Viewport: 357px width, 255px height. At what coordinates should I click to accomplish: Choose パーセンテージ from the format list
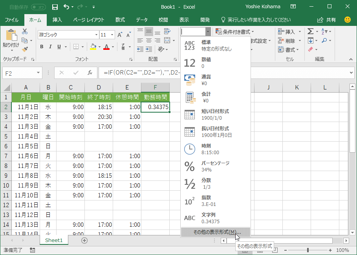coord(215,166)
